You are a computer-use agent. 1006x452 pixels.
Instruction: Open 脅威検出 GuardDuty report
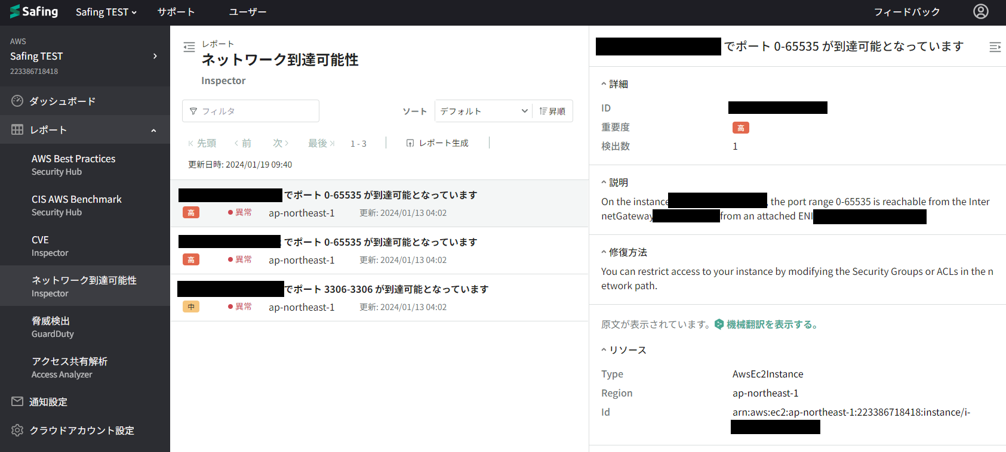pos(85,327)
